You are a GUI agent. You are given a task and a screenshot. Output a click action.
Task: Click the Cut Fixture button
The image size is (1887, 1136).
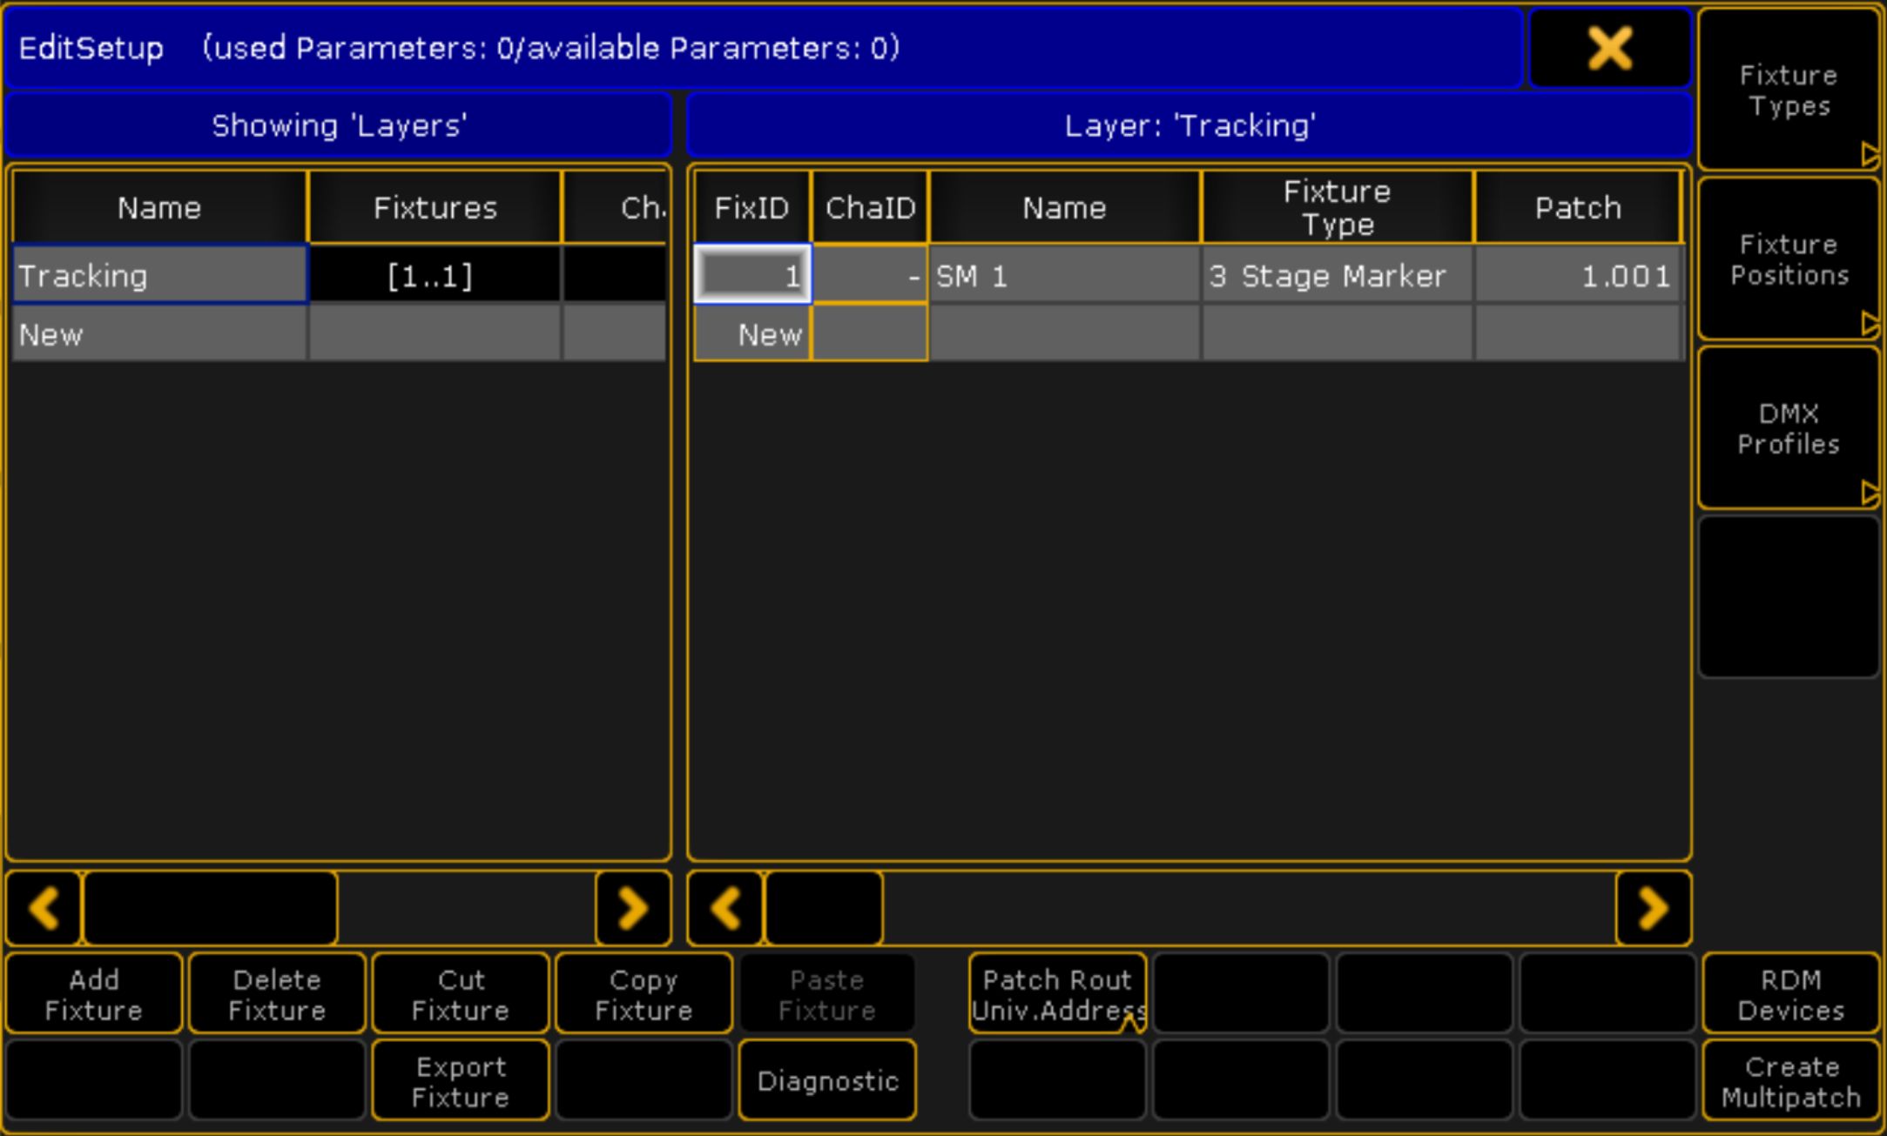460,994
